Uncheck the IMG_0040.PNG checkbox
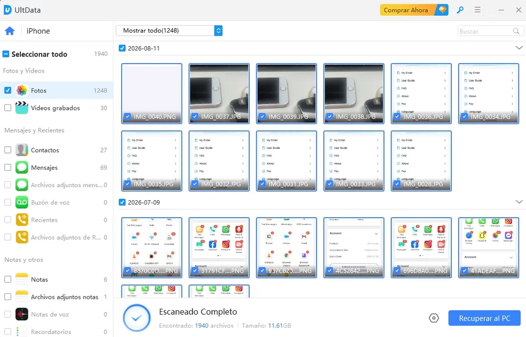The image size is (526, 337). [127, 117]
